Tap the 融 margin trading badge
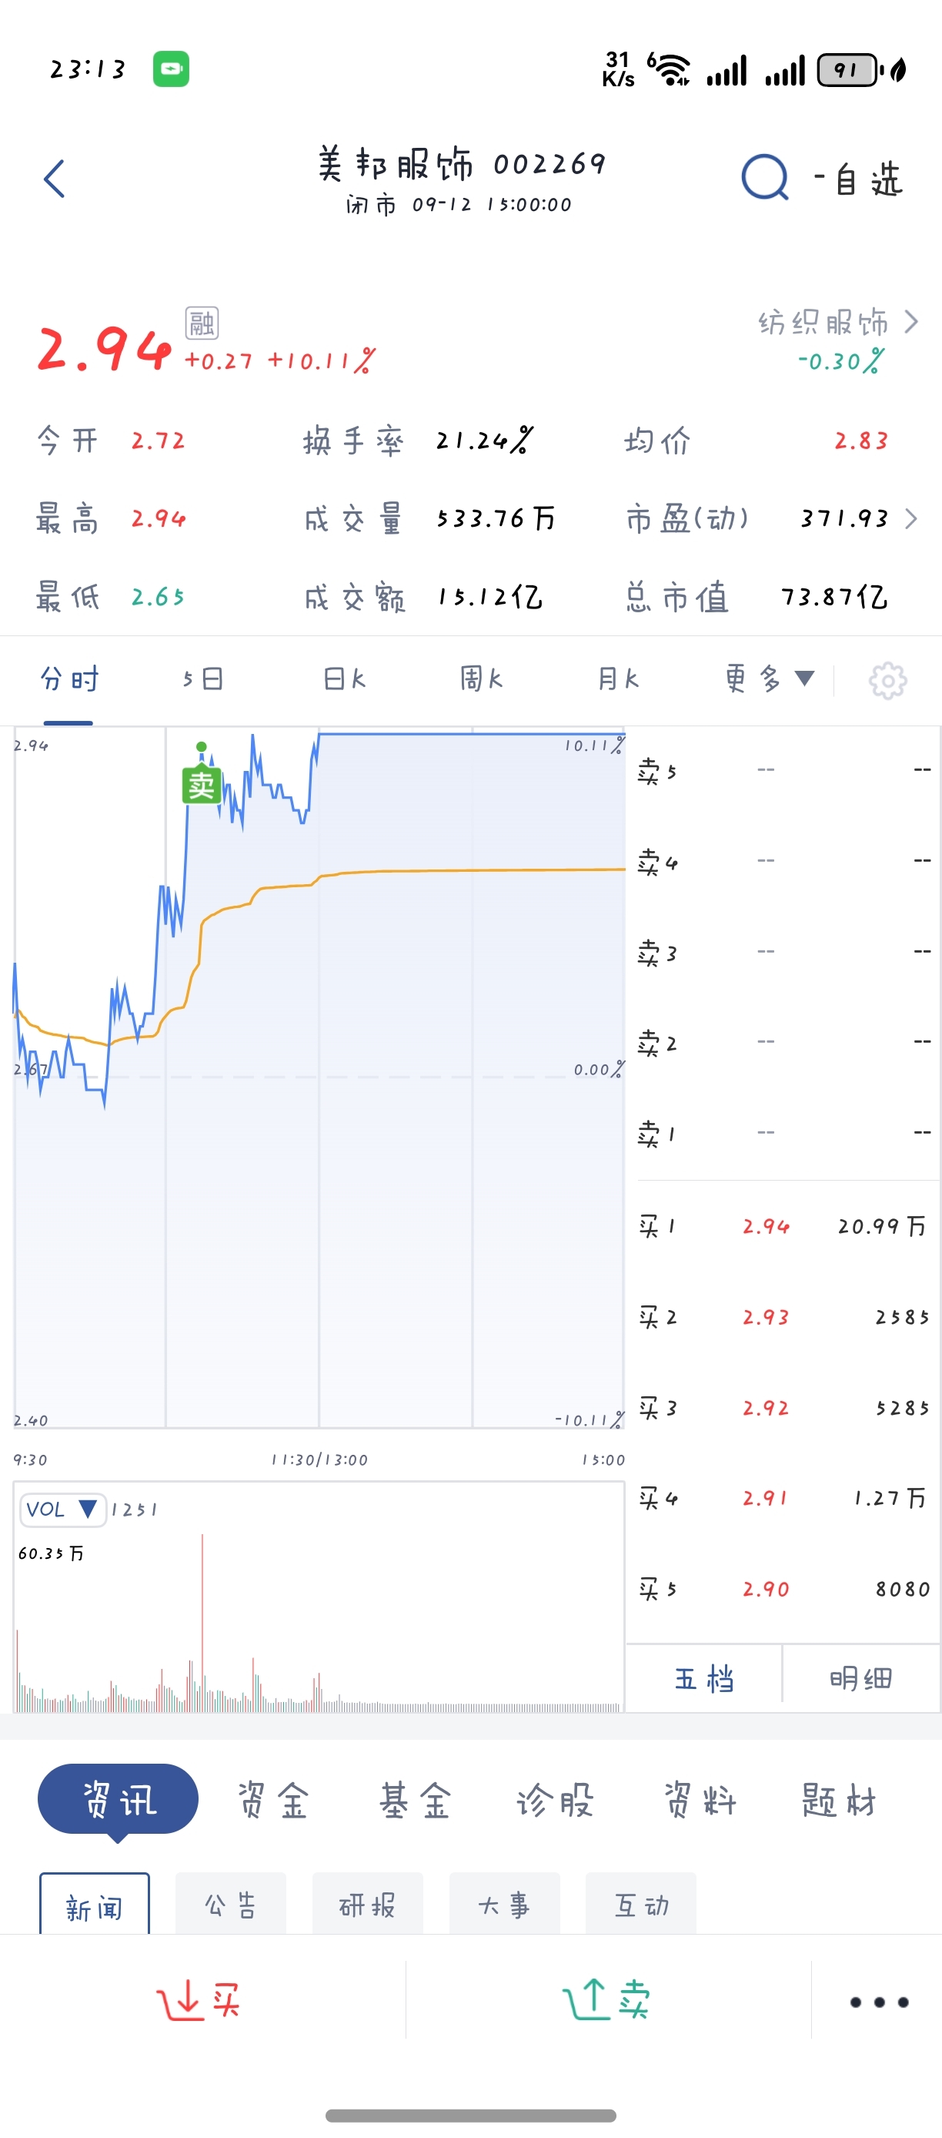942x2138 pixels. (202, 323)
